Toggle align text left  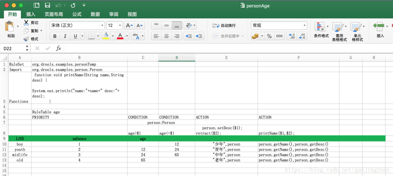(156, 36)
